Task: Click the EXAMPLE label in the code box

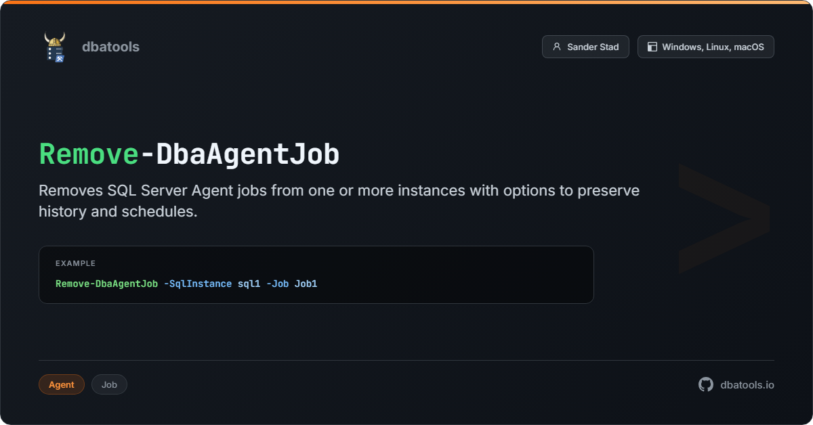Action: tap(75, 263)
